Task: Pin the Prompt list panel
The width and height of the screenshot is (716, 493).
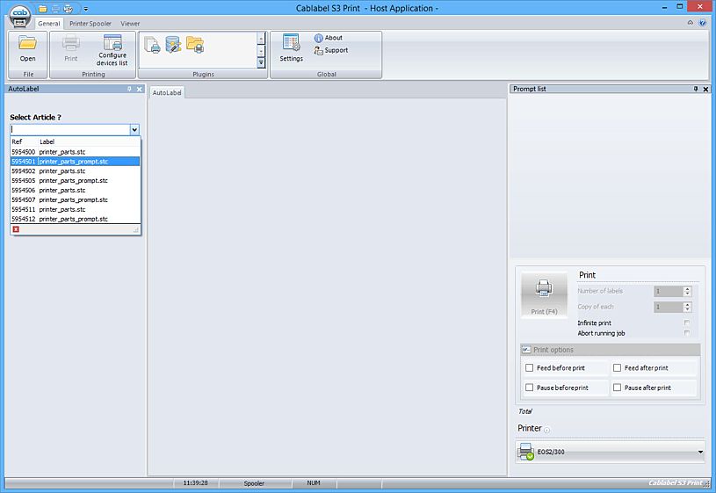Action: 696,89
